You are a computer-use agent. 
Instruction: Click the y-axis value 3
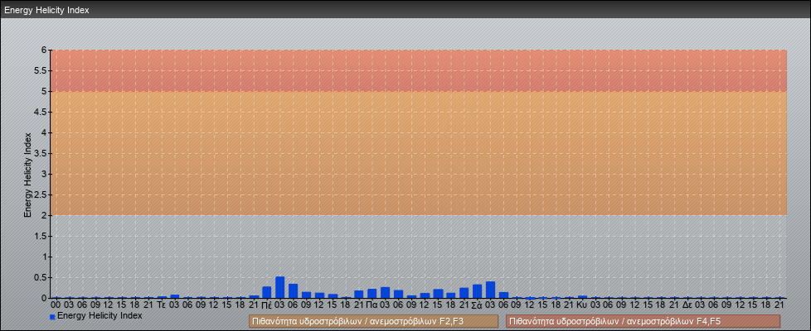tap(45, 174)
